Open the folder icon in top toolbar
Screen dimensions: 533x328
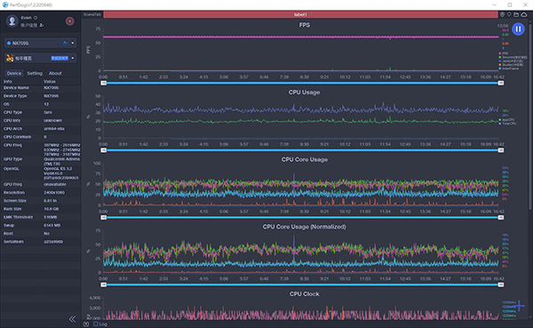(516, 14)
